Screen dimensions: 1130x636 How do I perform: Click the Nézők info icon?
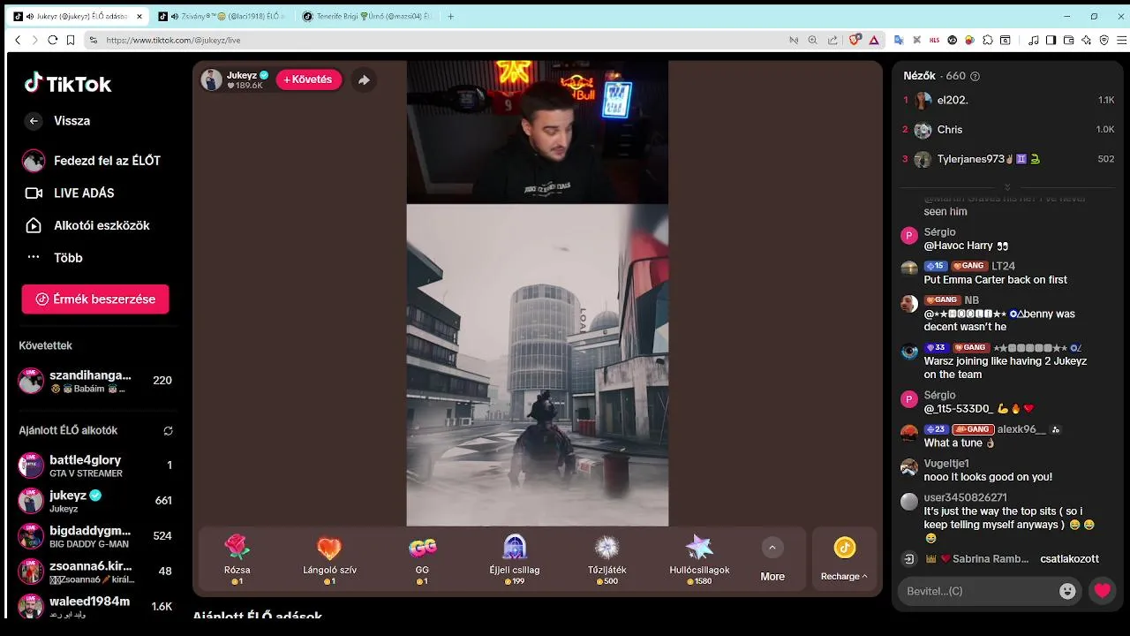(975, 77)
